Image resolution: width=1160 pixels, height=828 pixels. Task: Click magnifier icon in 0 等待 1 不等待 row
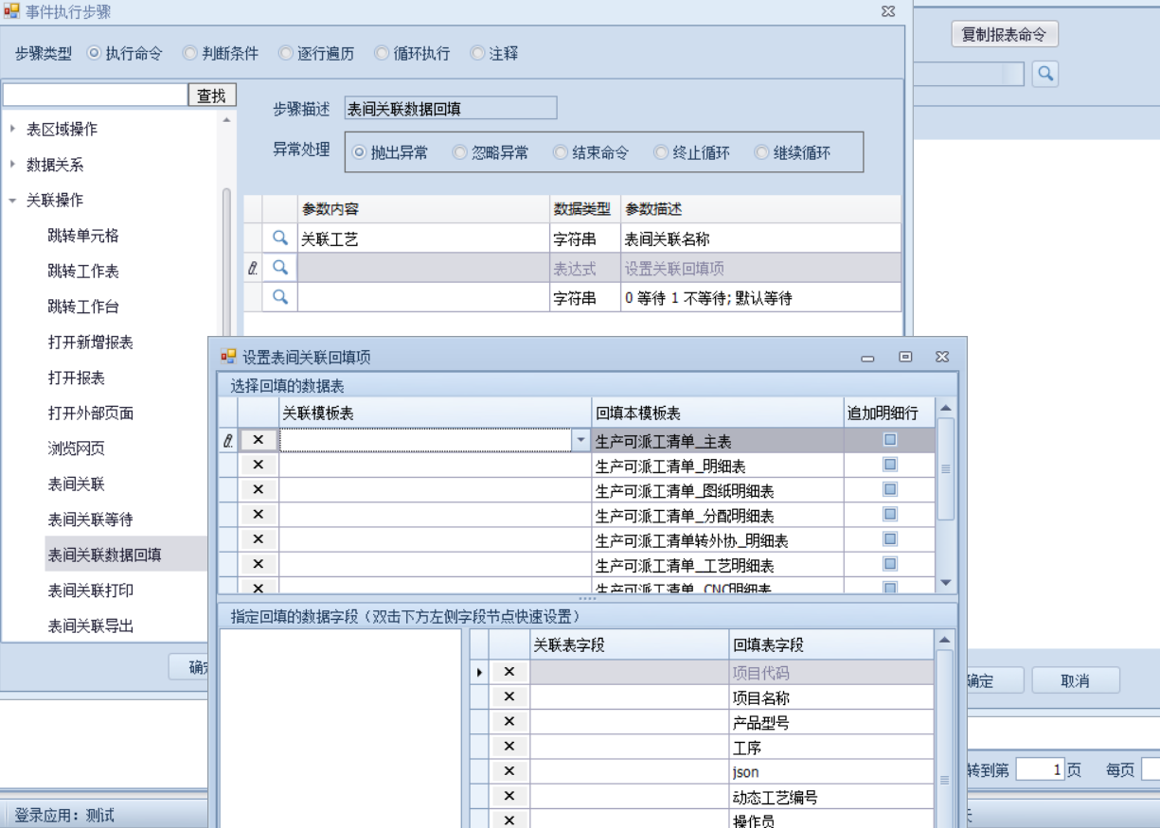coord(279,297)
